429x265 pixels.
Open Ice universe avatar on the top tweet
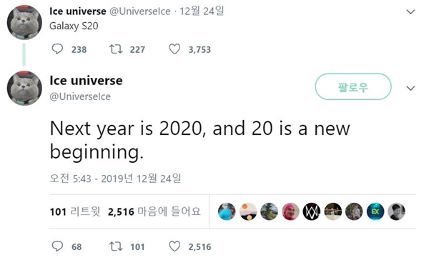pyautogui.click(x=24, y=22)
